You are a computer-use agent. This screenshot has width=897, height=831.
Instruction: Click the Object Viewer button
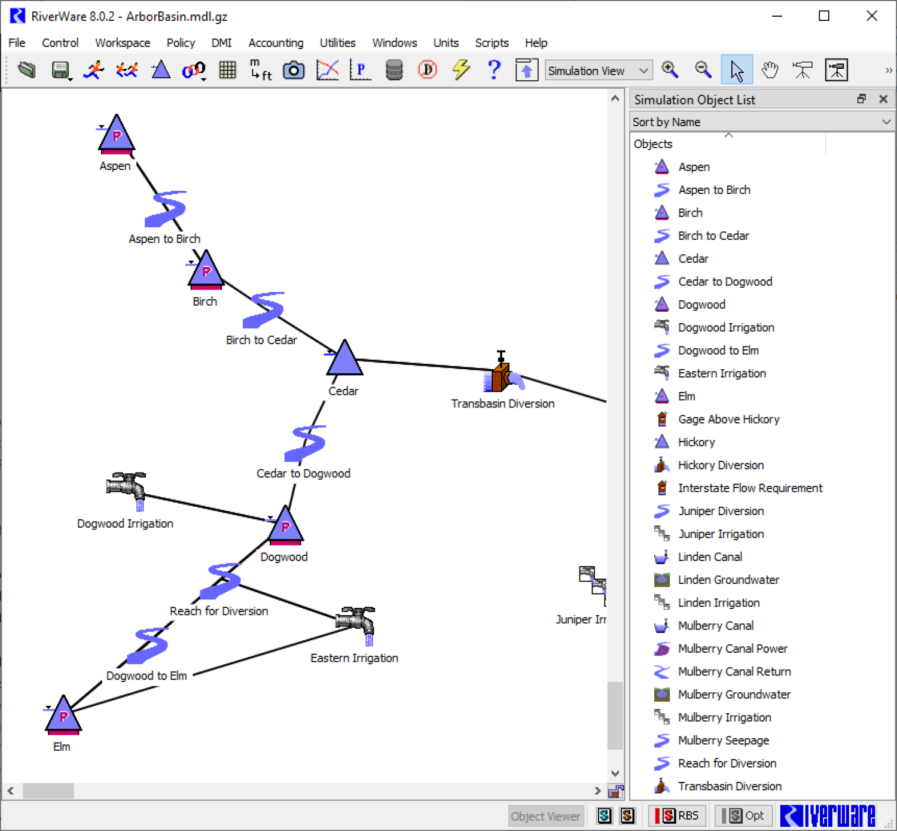[545, 816]
